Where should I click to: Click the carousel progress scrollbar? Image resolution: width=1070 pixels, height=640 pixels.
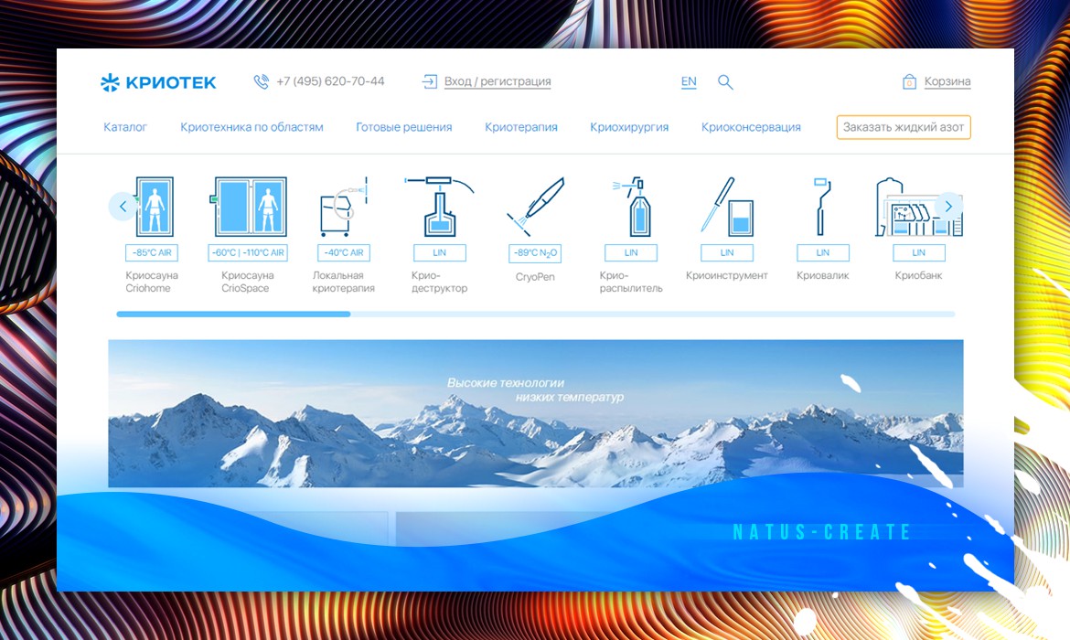coord(536,315)
